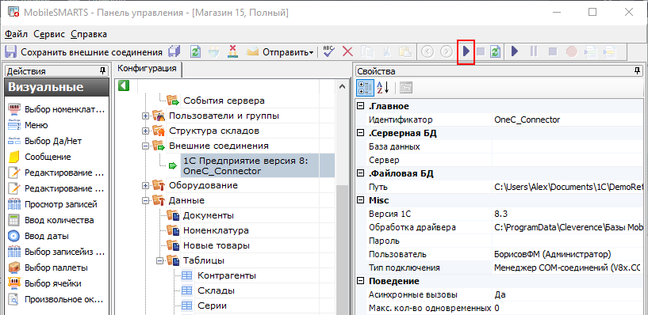The width and height of the screenshot is (648, 315).
Task: Click Сохранить внешние соединения button text
Action: pyautogui.click(x=92, y=52)
